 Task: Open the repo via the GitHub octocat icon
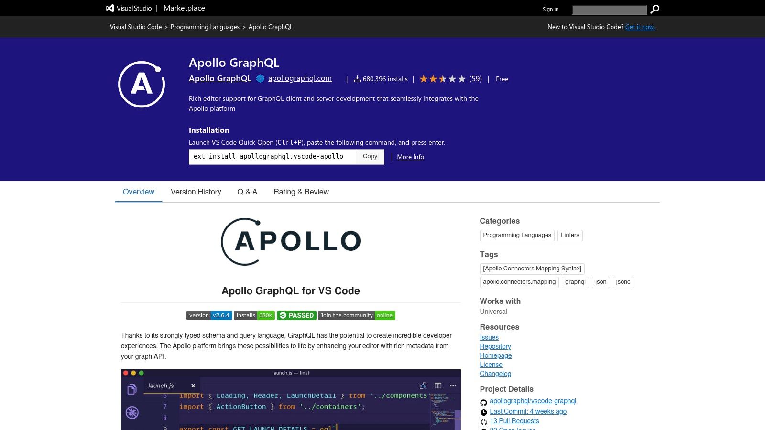coord(483,402)
